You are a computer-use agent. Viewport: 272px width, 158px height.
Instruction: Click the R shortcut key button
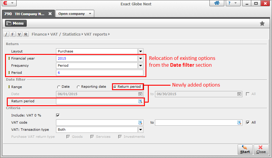(x=26, y=34)
